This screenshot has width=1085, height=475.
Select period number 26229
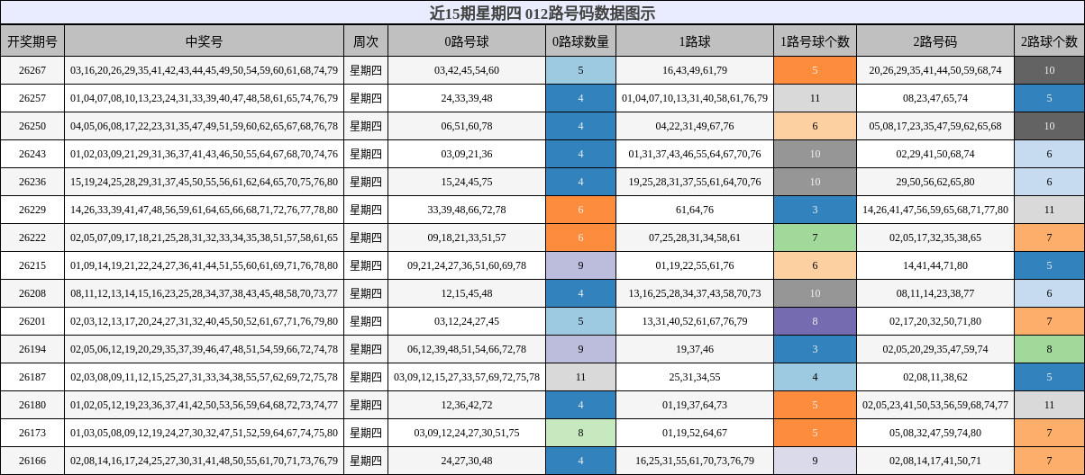coord(32,210)
